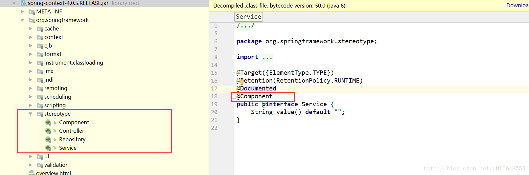The height and width of the screenshot is (175, 529).
Task: Click the Repository annotation class icon
Action: (x=48, y=140)
